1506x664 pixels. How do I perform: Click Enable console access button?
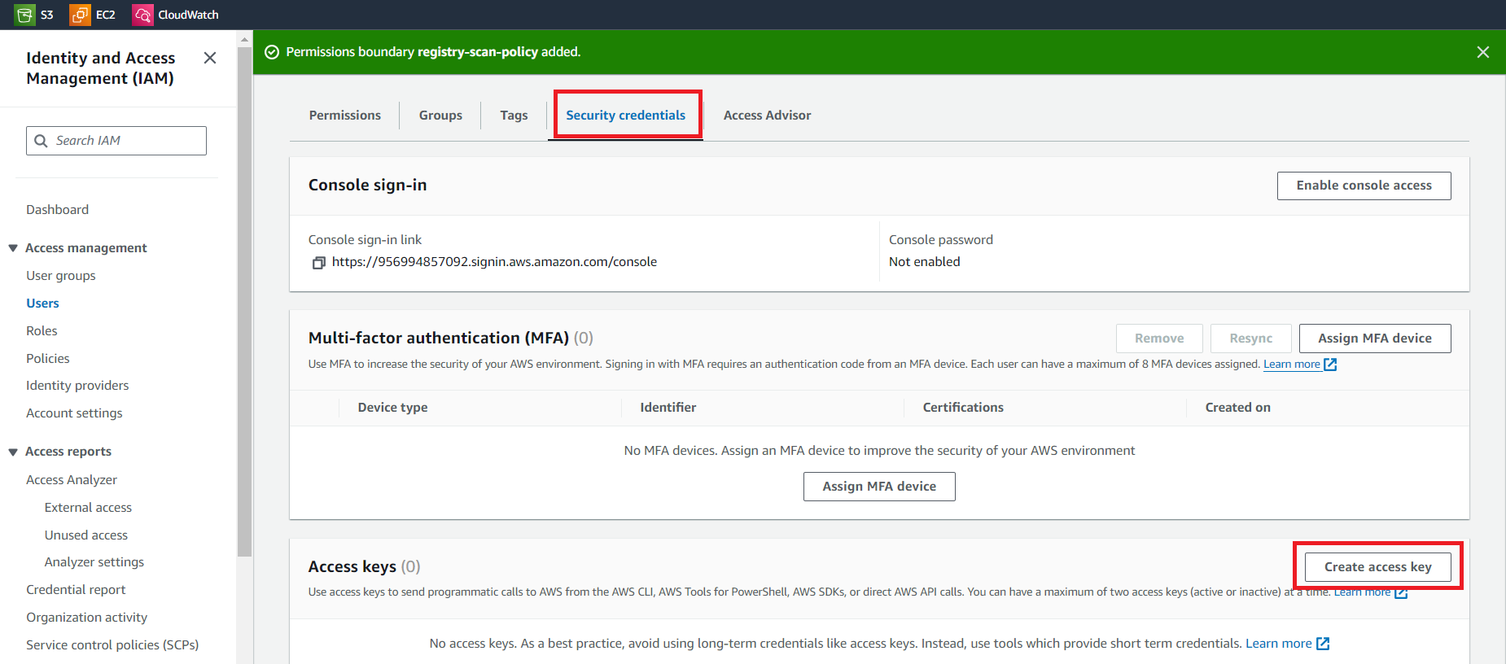[1364, 186]
